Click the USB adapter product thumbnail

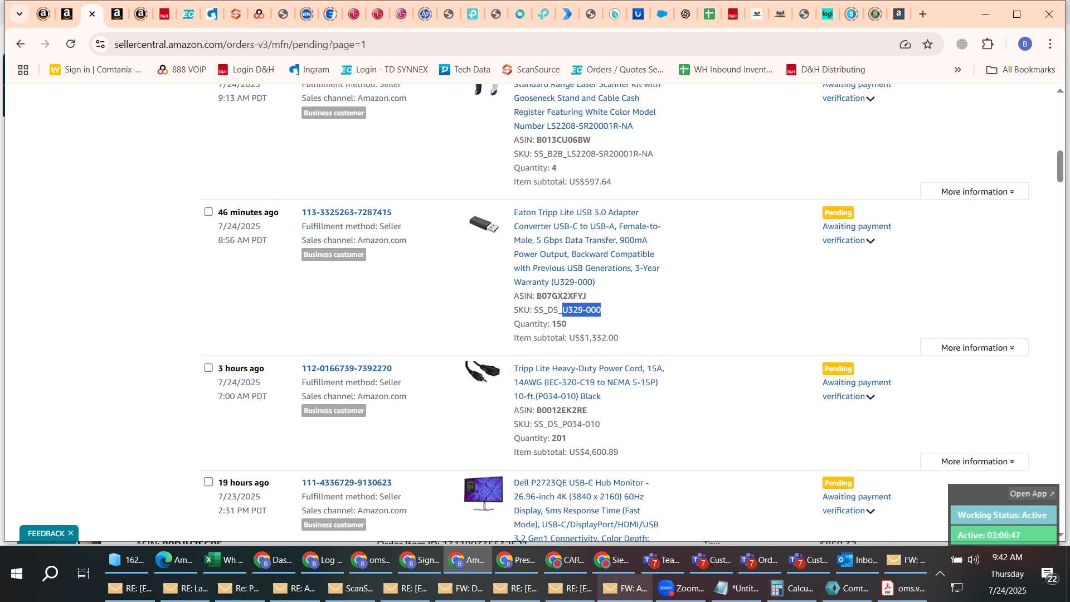coord(483,224)
